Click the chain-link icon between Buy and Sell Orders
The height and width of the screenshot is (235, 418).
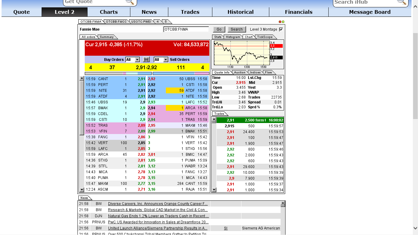[x=146, y=60]
